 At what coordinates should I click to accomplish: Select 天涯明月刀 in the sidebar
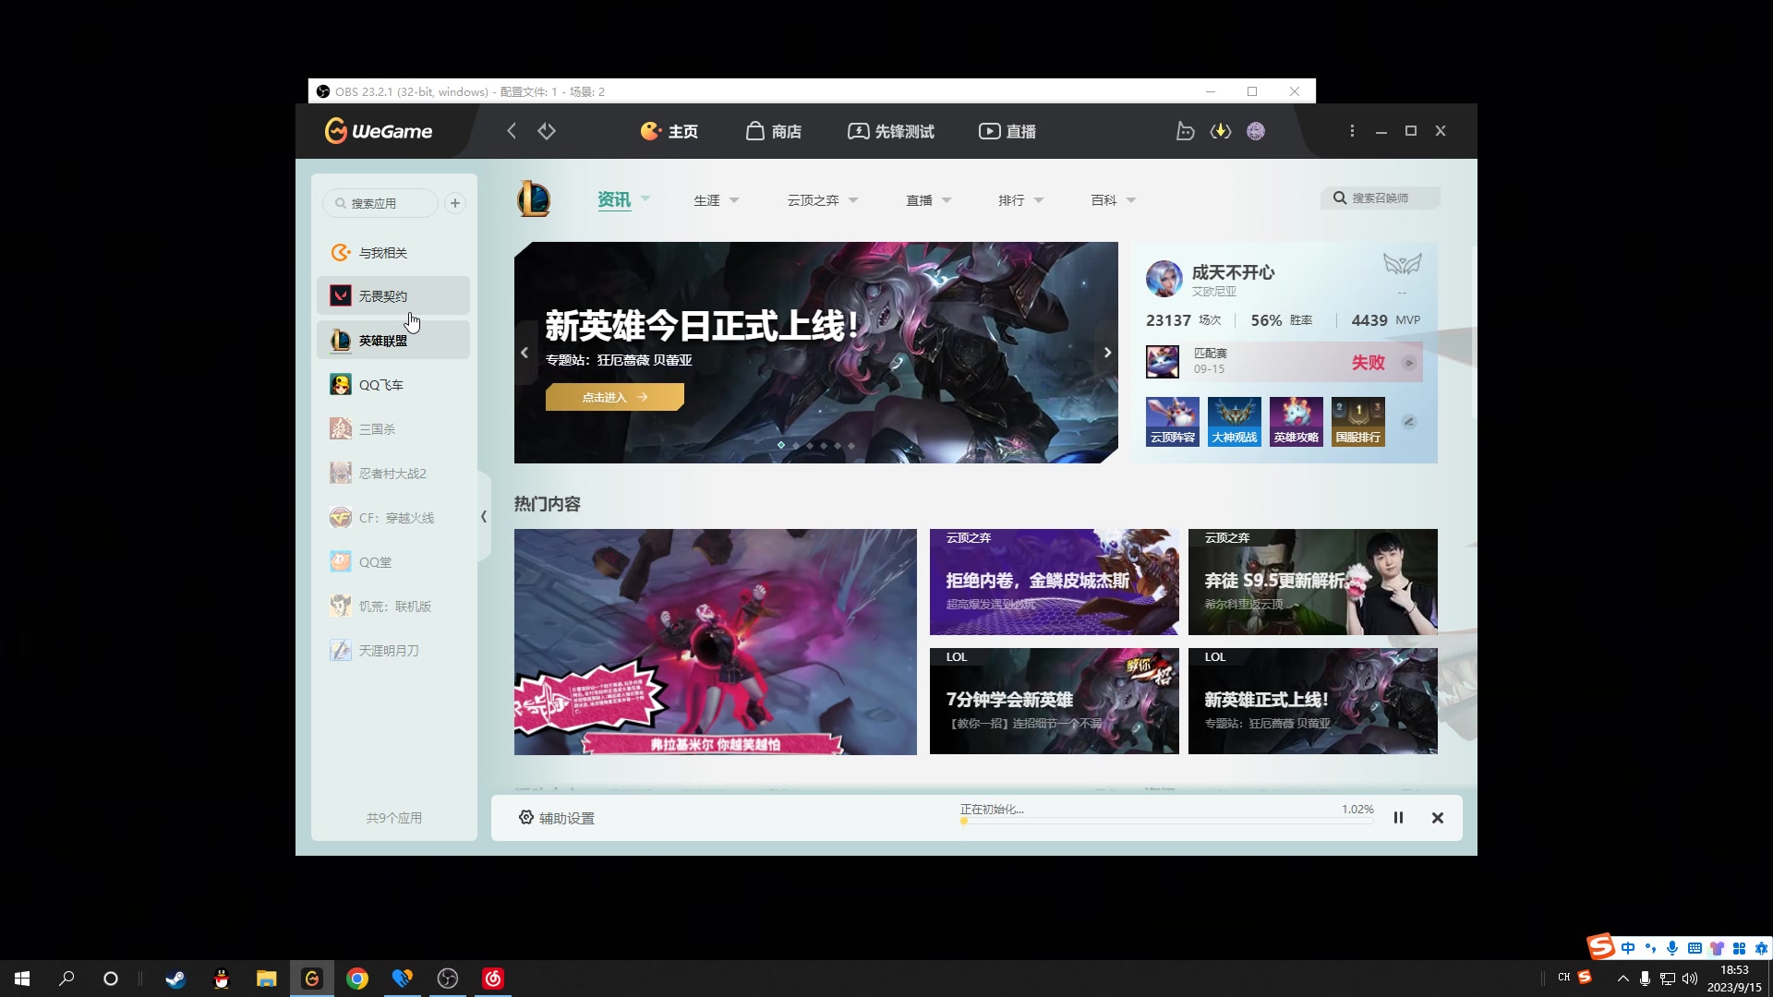tap(393, 651)
